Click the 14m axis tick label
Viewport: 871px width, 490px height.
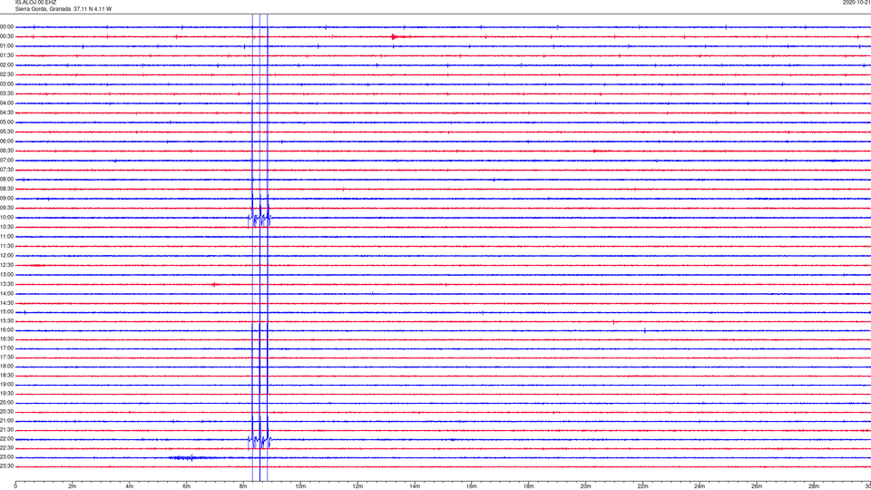[x=415, y=486]
